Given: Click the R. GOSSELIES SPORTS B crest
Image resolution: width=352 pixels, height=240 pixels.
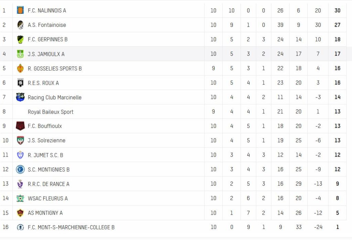Looking at the screenshot, I should pos(20,68).
